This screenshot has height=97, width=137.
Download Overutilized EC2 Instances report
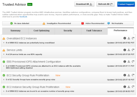click(129, 38)
